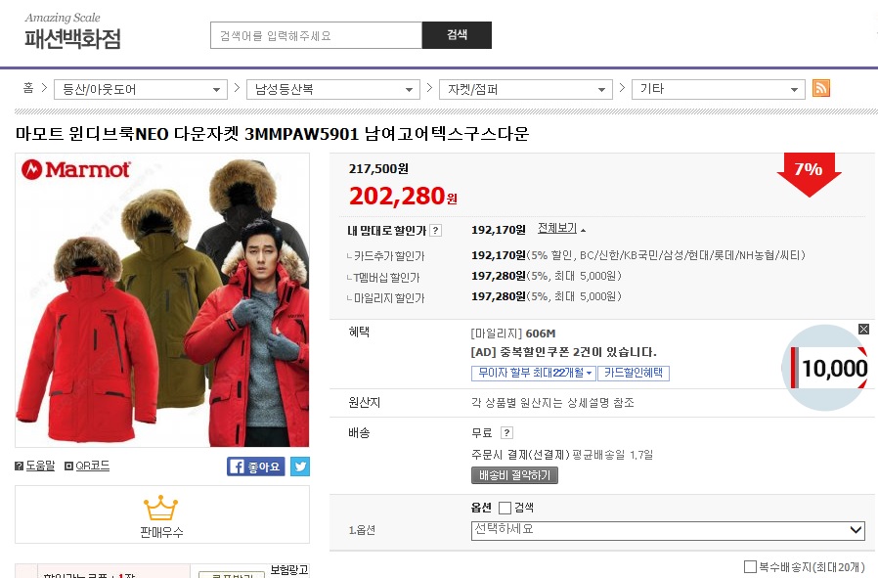Image resolution: width=878 pixels, height=578 pixels.
Task: Click the help icon beside 내 맘대로 할인가
Action: click(x=435, y=231)
